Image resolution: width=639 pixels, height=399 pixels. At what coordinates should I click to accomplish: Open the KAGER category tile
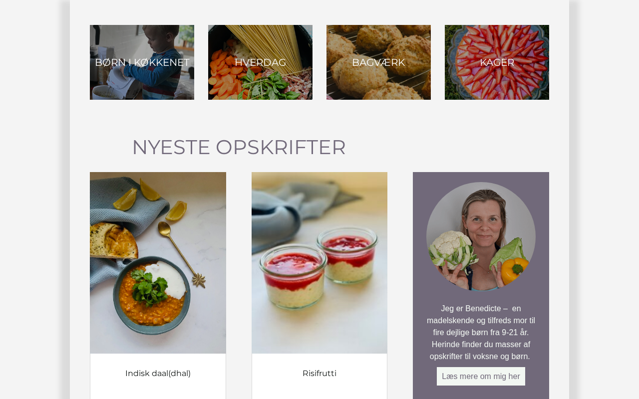497,62
